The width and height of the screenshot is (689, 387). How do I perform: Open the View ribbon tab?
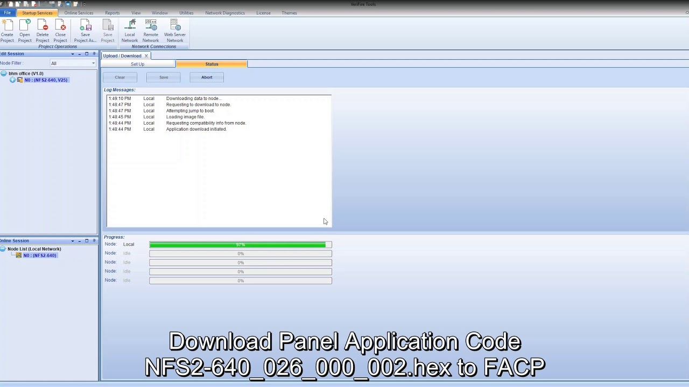136,13
